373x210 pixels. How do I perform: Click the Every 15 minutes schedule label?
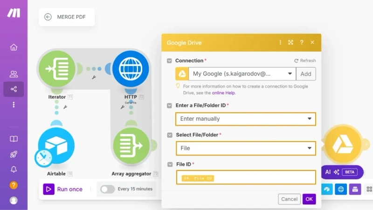point(135,189)
